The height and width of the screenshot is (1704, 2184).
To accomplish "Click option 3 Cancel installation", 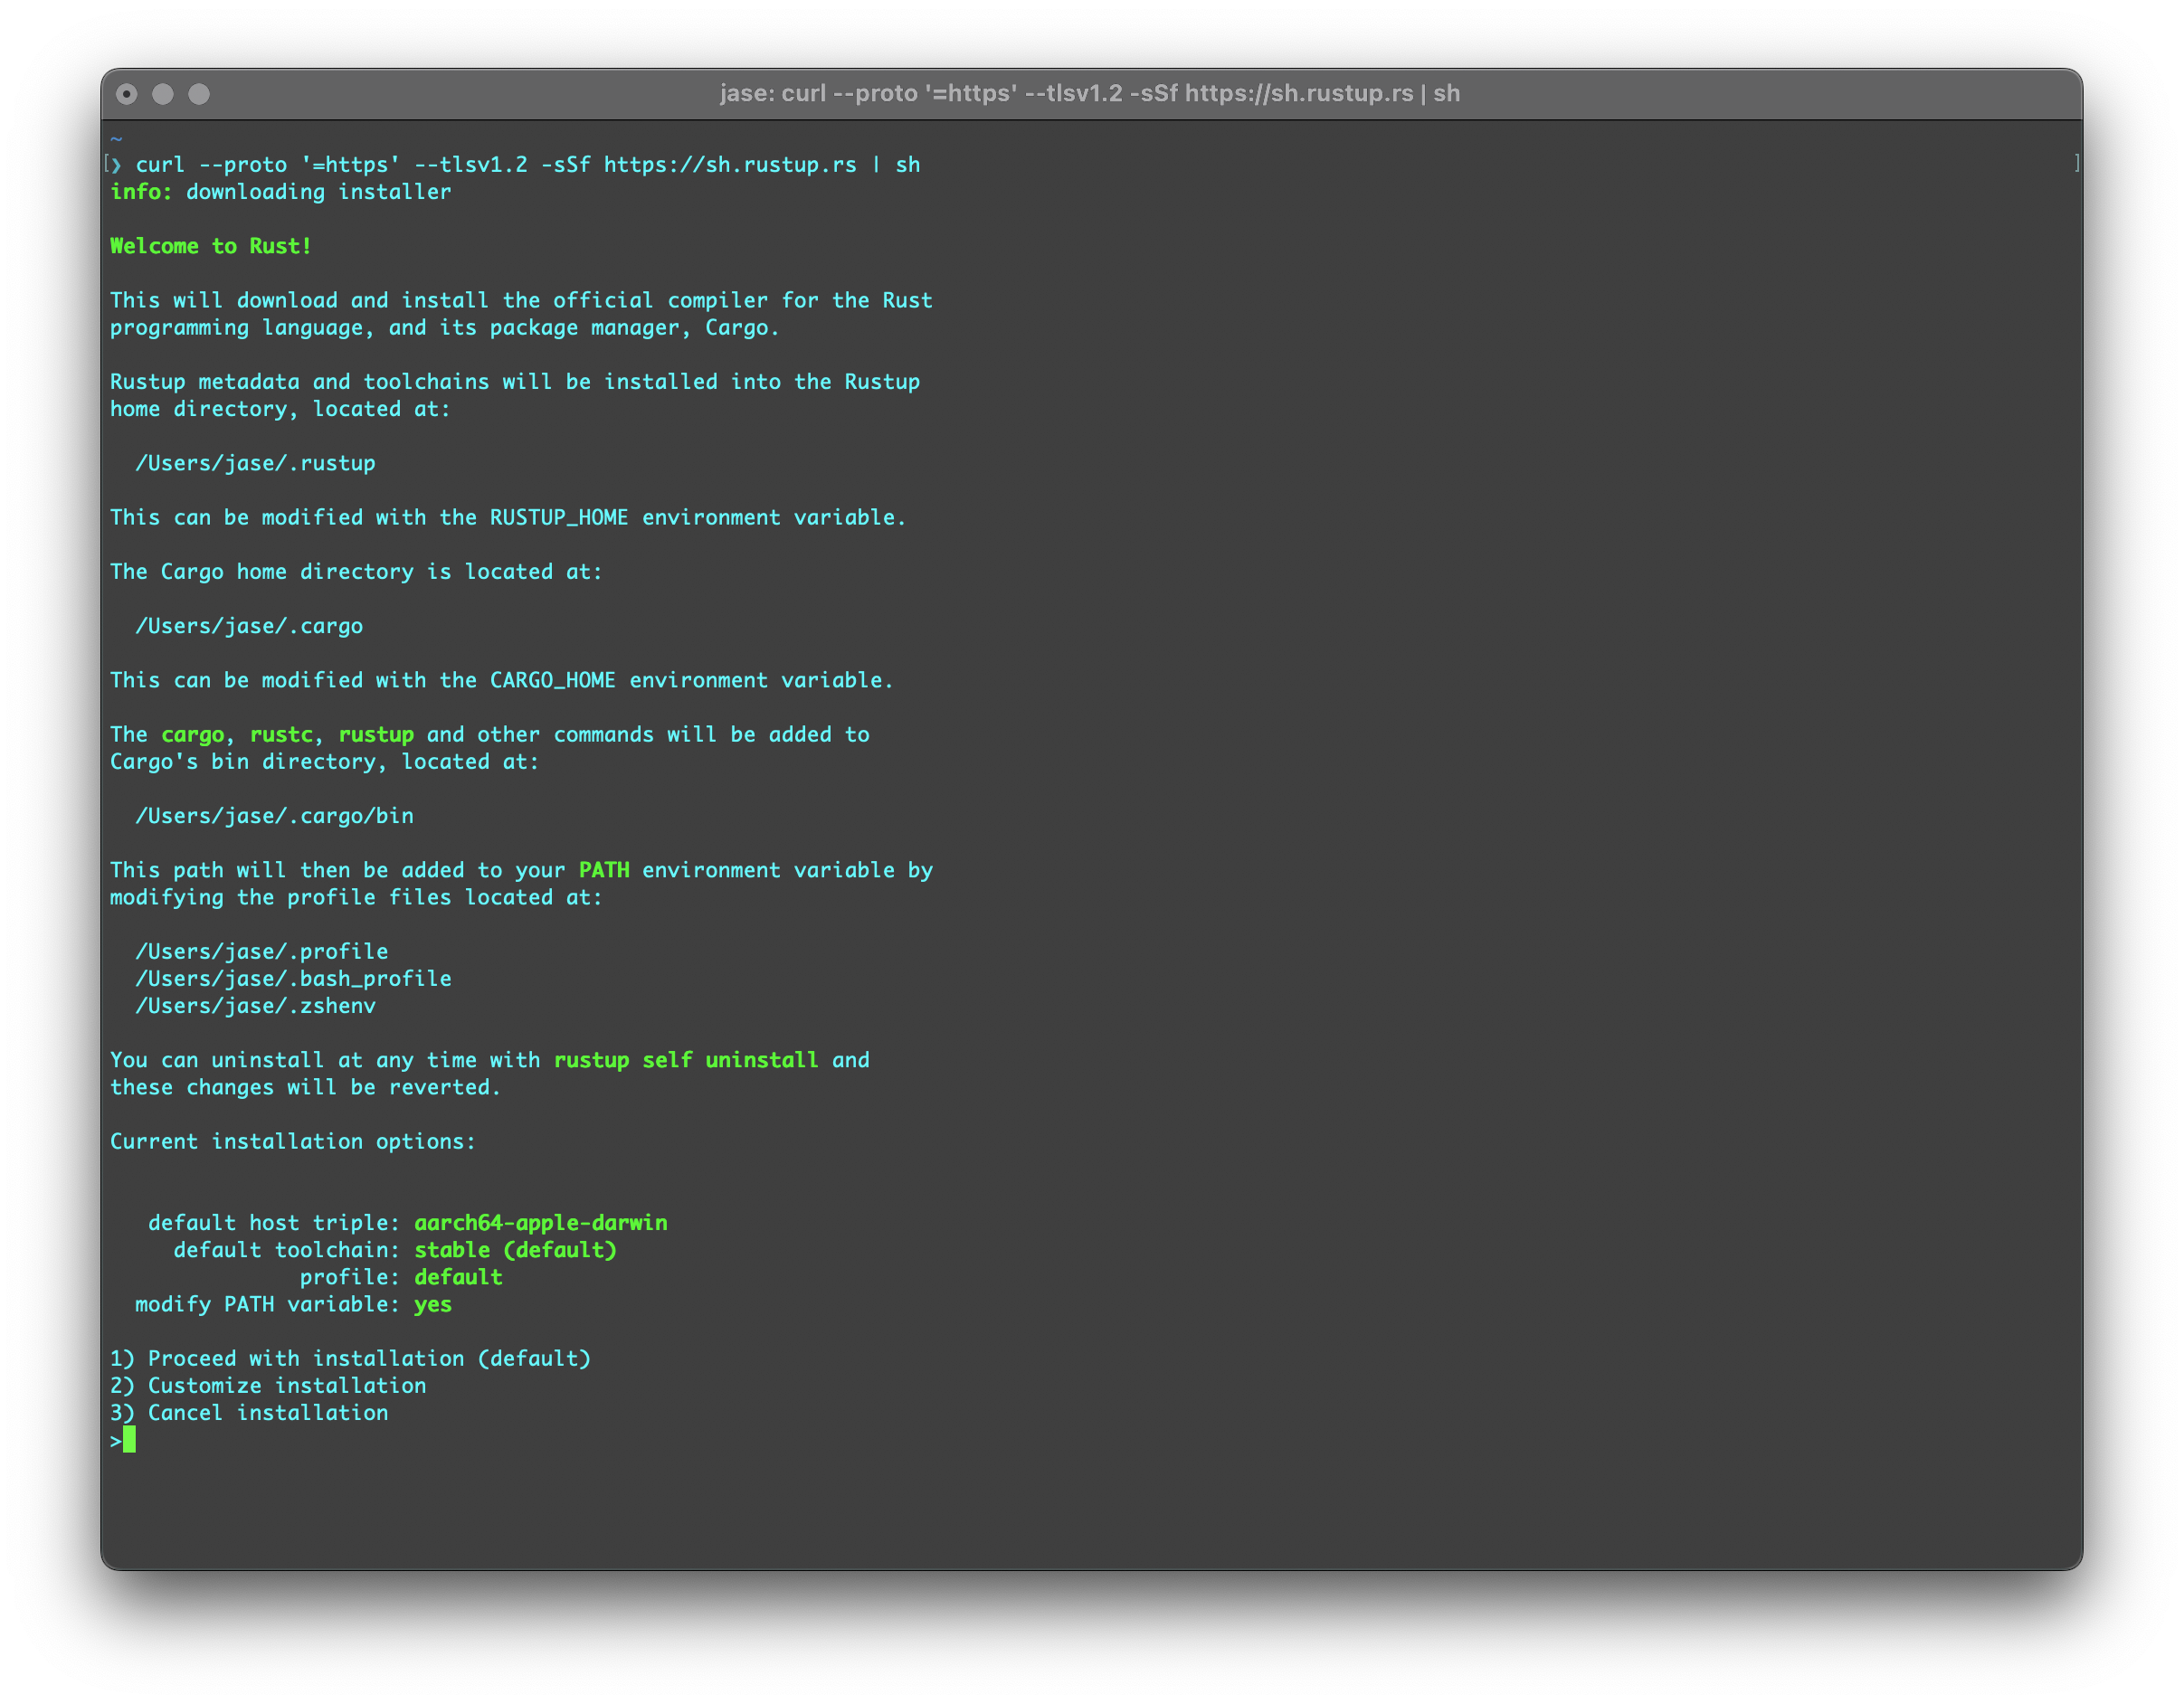I will tap(249, 1413).
